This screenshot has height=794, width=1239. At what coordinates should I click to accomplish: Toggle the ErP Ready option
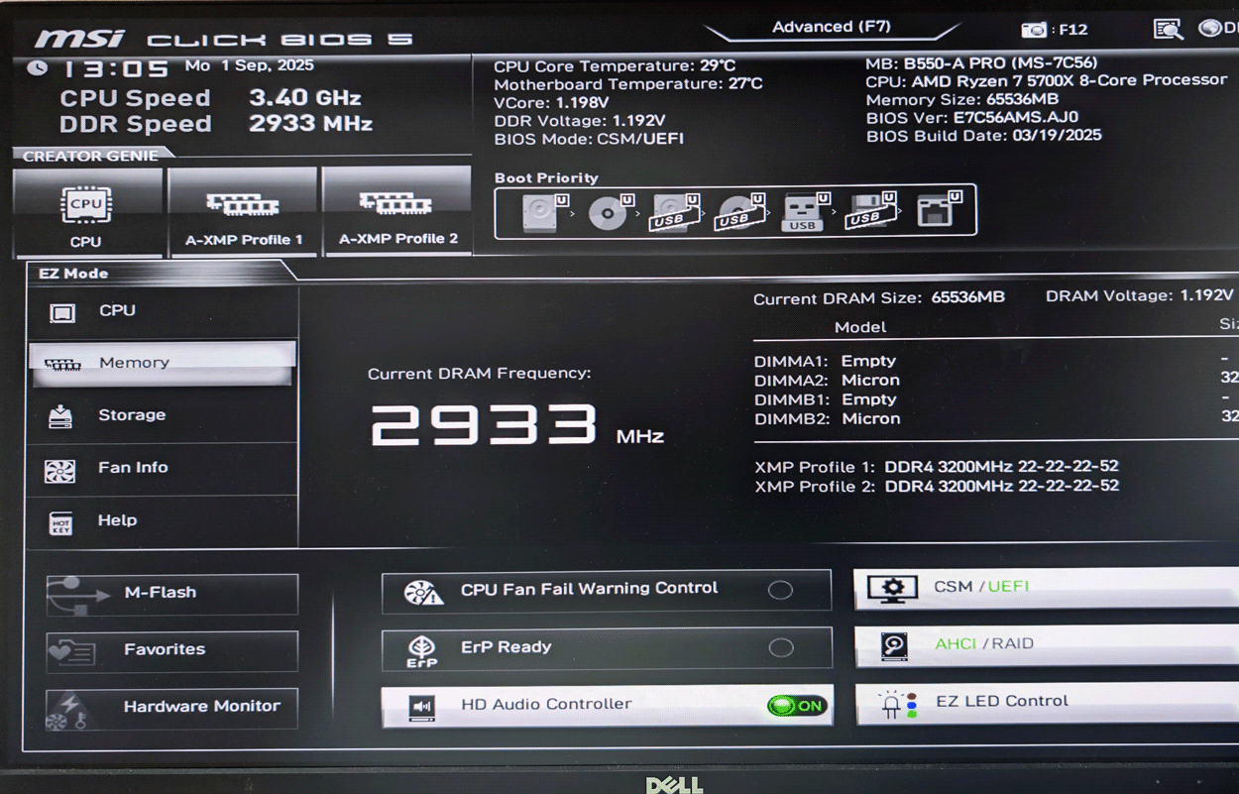[x=781, y=647]
